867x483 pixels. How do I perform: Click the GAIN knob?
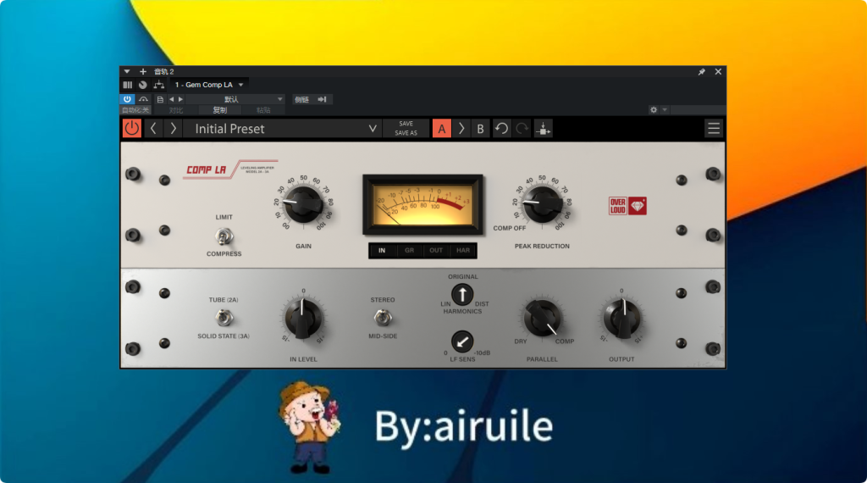click(x=303, y=205)
